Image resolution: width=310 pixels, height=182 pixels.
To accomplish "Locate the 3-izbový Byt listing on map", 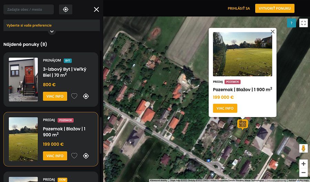I will point(86,96).
